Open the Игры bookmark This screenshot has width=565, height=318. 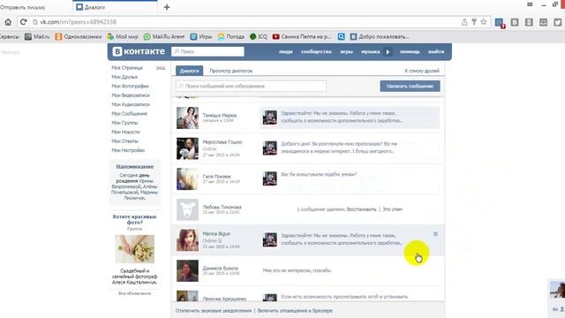(201, 36)
